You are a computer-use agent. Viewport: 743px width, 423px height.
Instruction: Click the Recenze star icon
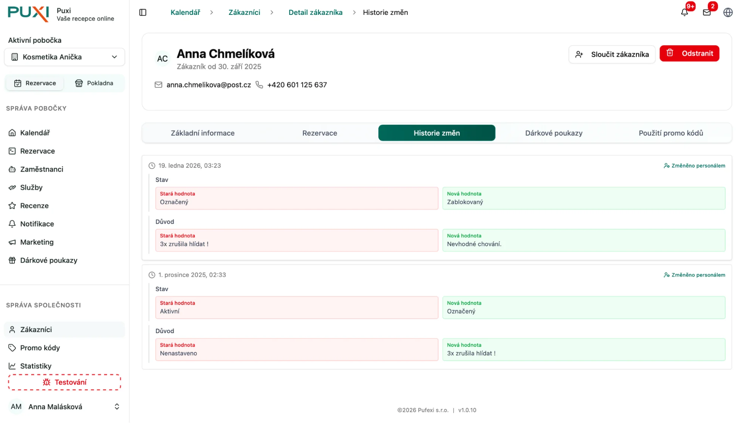pos(12,205)
